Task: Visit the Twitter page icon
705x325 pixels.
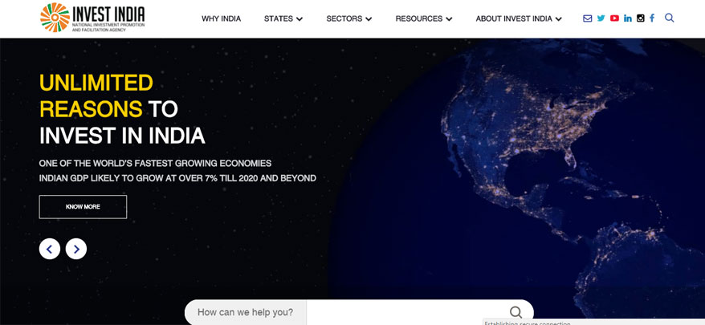Action: coord(601,18)
